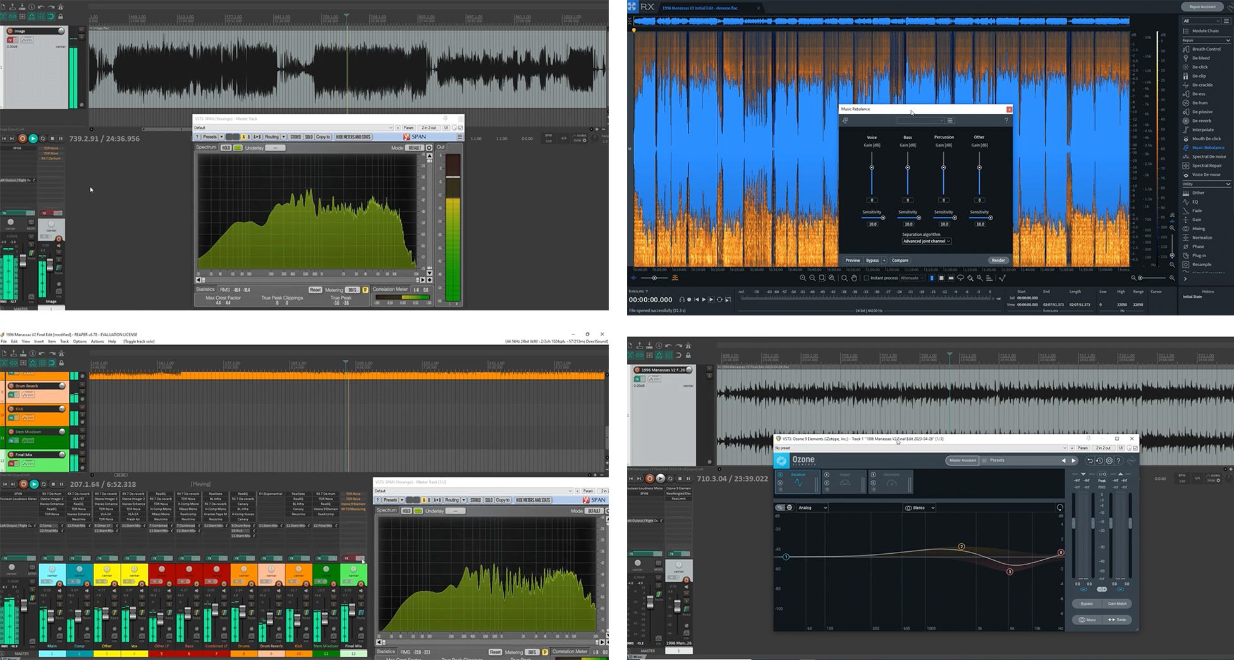Click the Repair Assistant button in RX
The height and width of the screenshot is (660, 1234).
pos(1202,7)
